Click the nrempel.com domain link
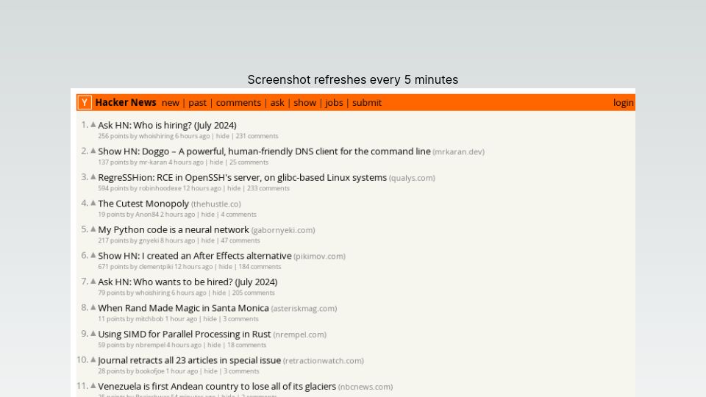This screenshot has width=706, height=397. 300,335
